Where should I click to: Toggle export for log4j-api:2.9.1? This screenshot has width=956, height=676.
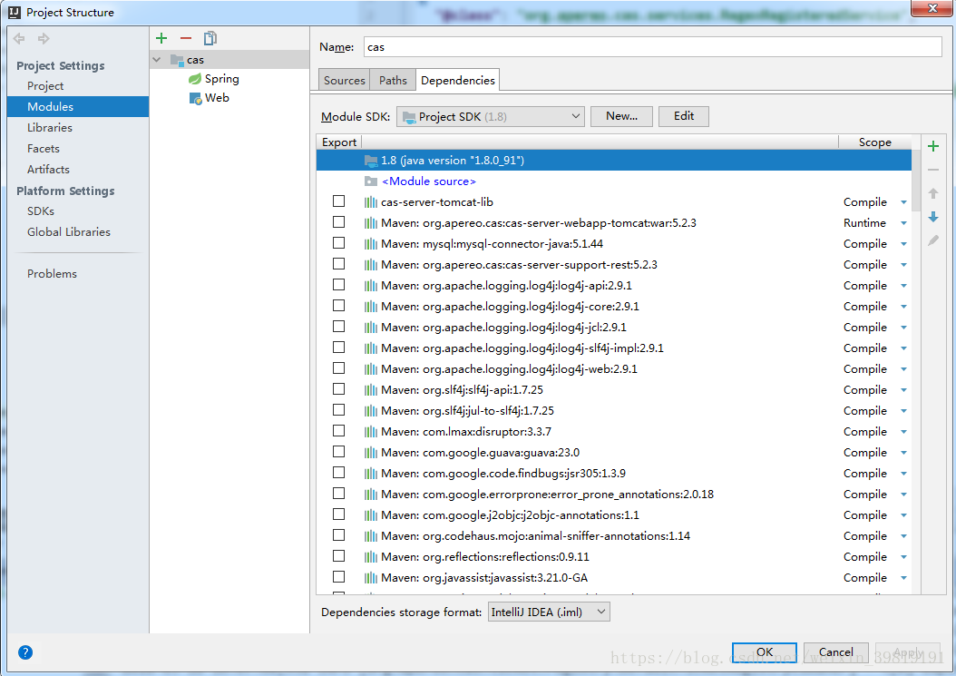339,285
